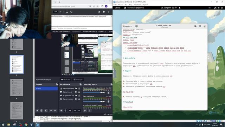Click the Фильтры button in OBS
The image size is (225, 127).
[x=78, y=79]
